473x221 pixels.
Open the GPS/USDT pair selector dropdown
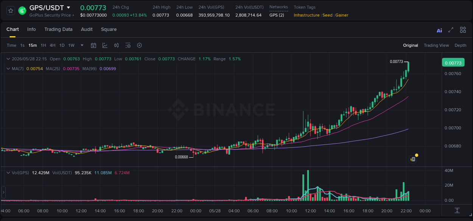point(68,8)
